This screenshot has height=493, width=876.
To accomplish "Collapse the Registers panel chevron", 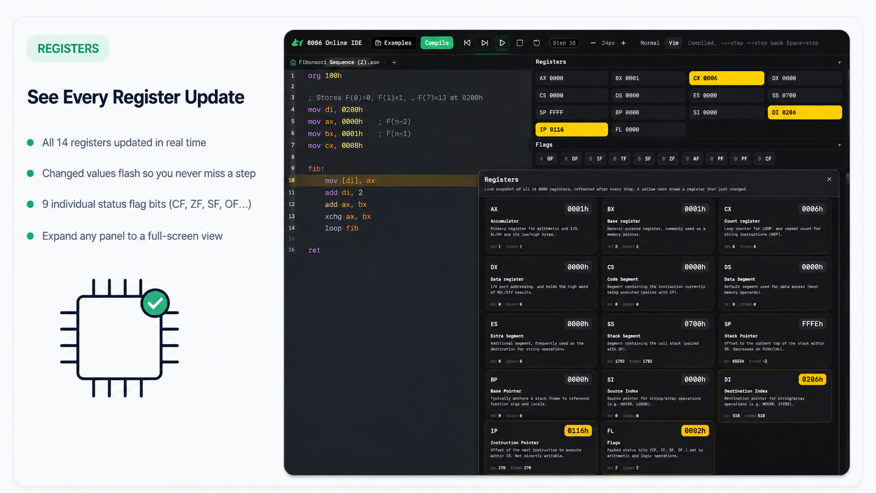I will (839, 62).
